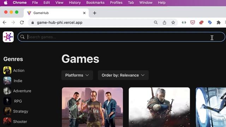Click the search magnifier icon
Screen dimensions: 226x127
(x=22, y=37)
